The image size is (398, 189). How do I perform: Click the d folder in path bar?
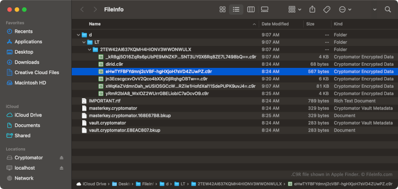click(164, 184)
